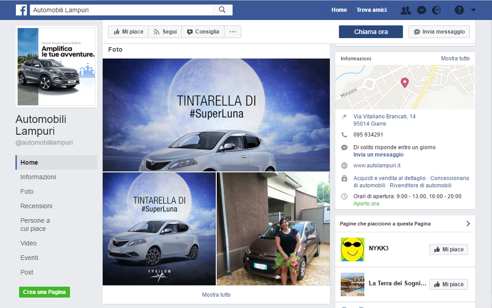Open Rivenditore di automobili category link
492x308 pixels.
tap(421, 185)
